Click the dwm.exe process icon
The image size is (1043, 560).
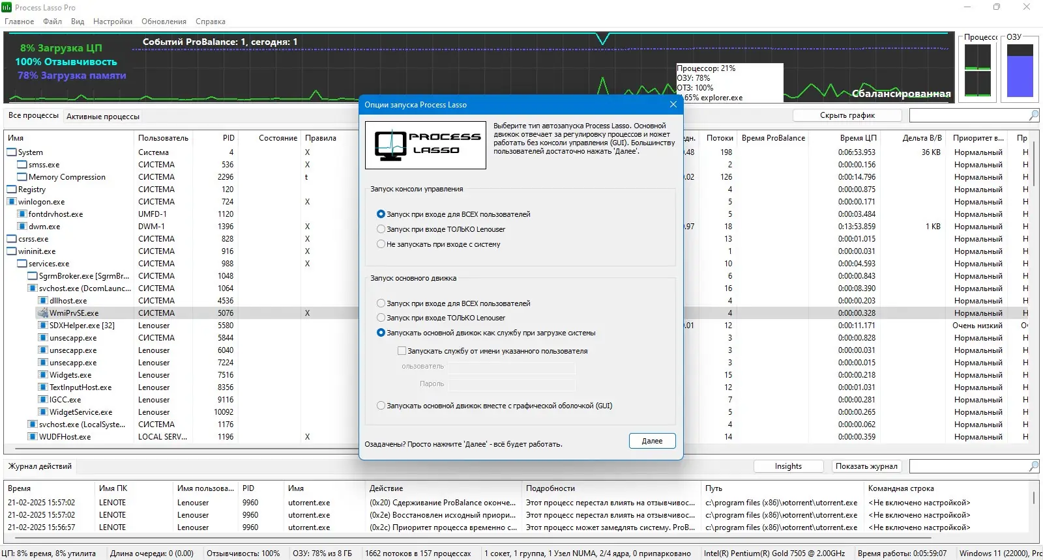[x=22, y=227]
